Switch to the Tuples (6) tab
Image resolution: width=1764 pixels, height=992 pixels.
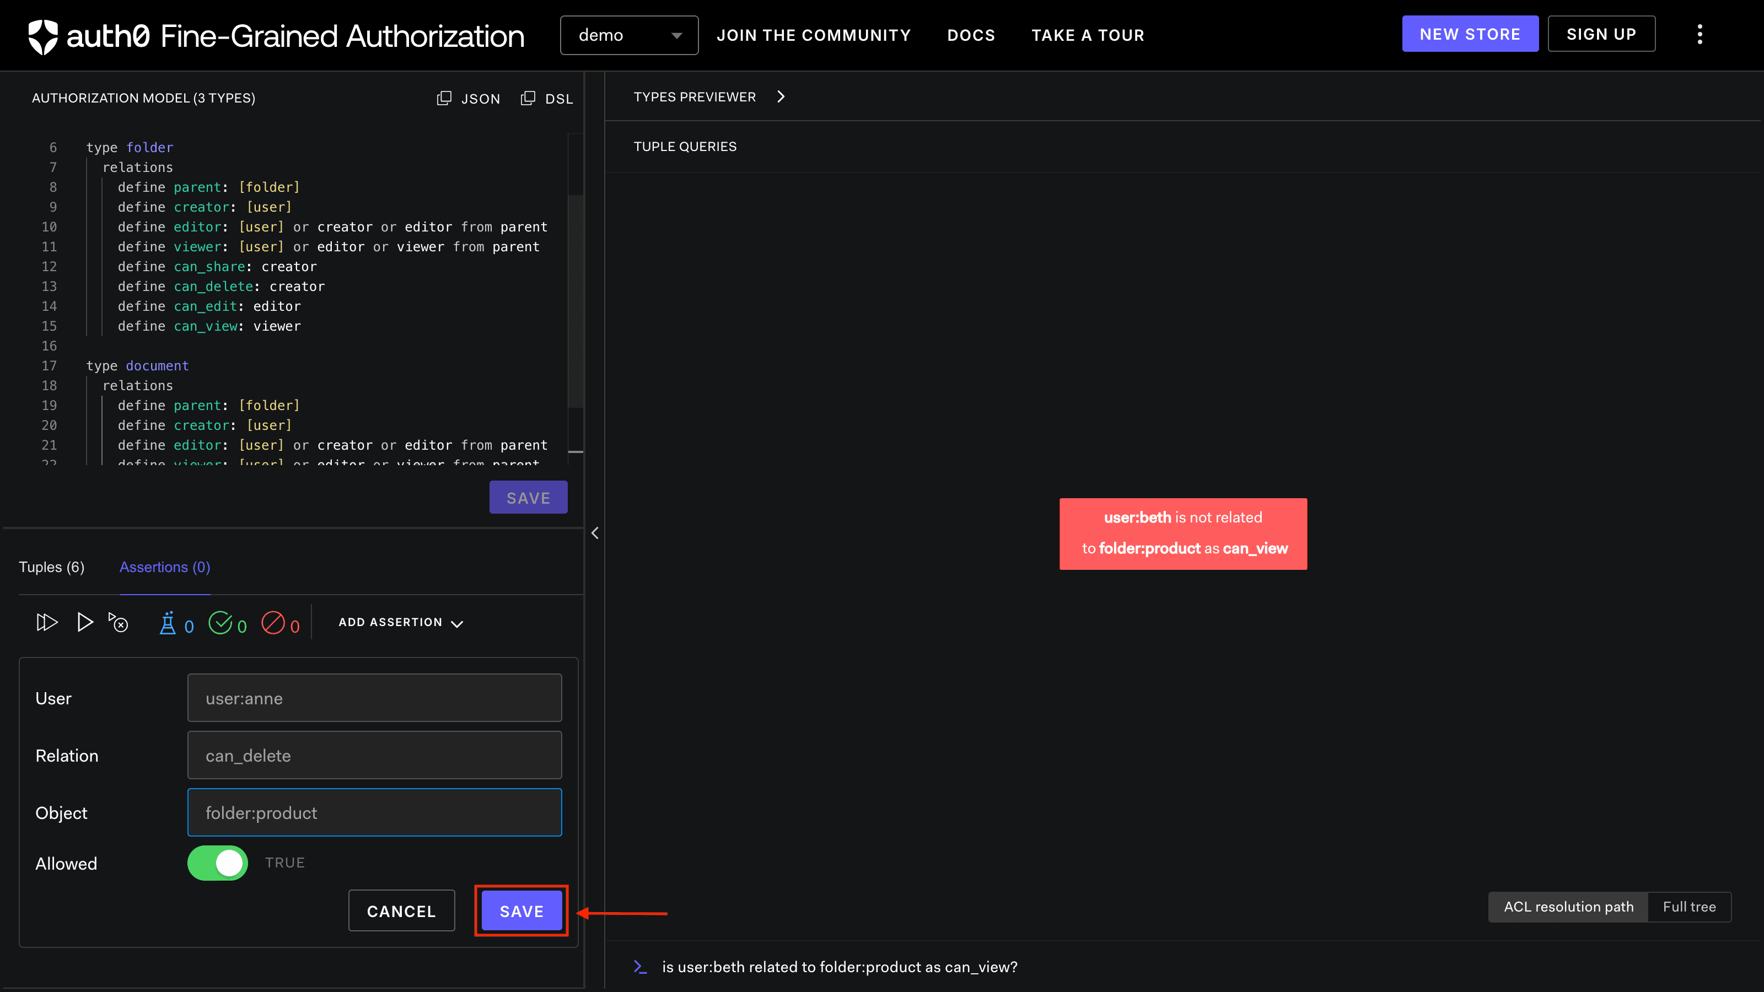tap(51, 567)
